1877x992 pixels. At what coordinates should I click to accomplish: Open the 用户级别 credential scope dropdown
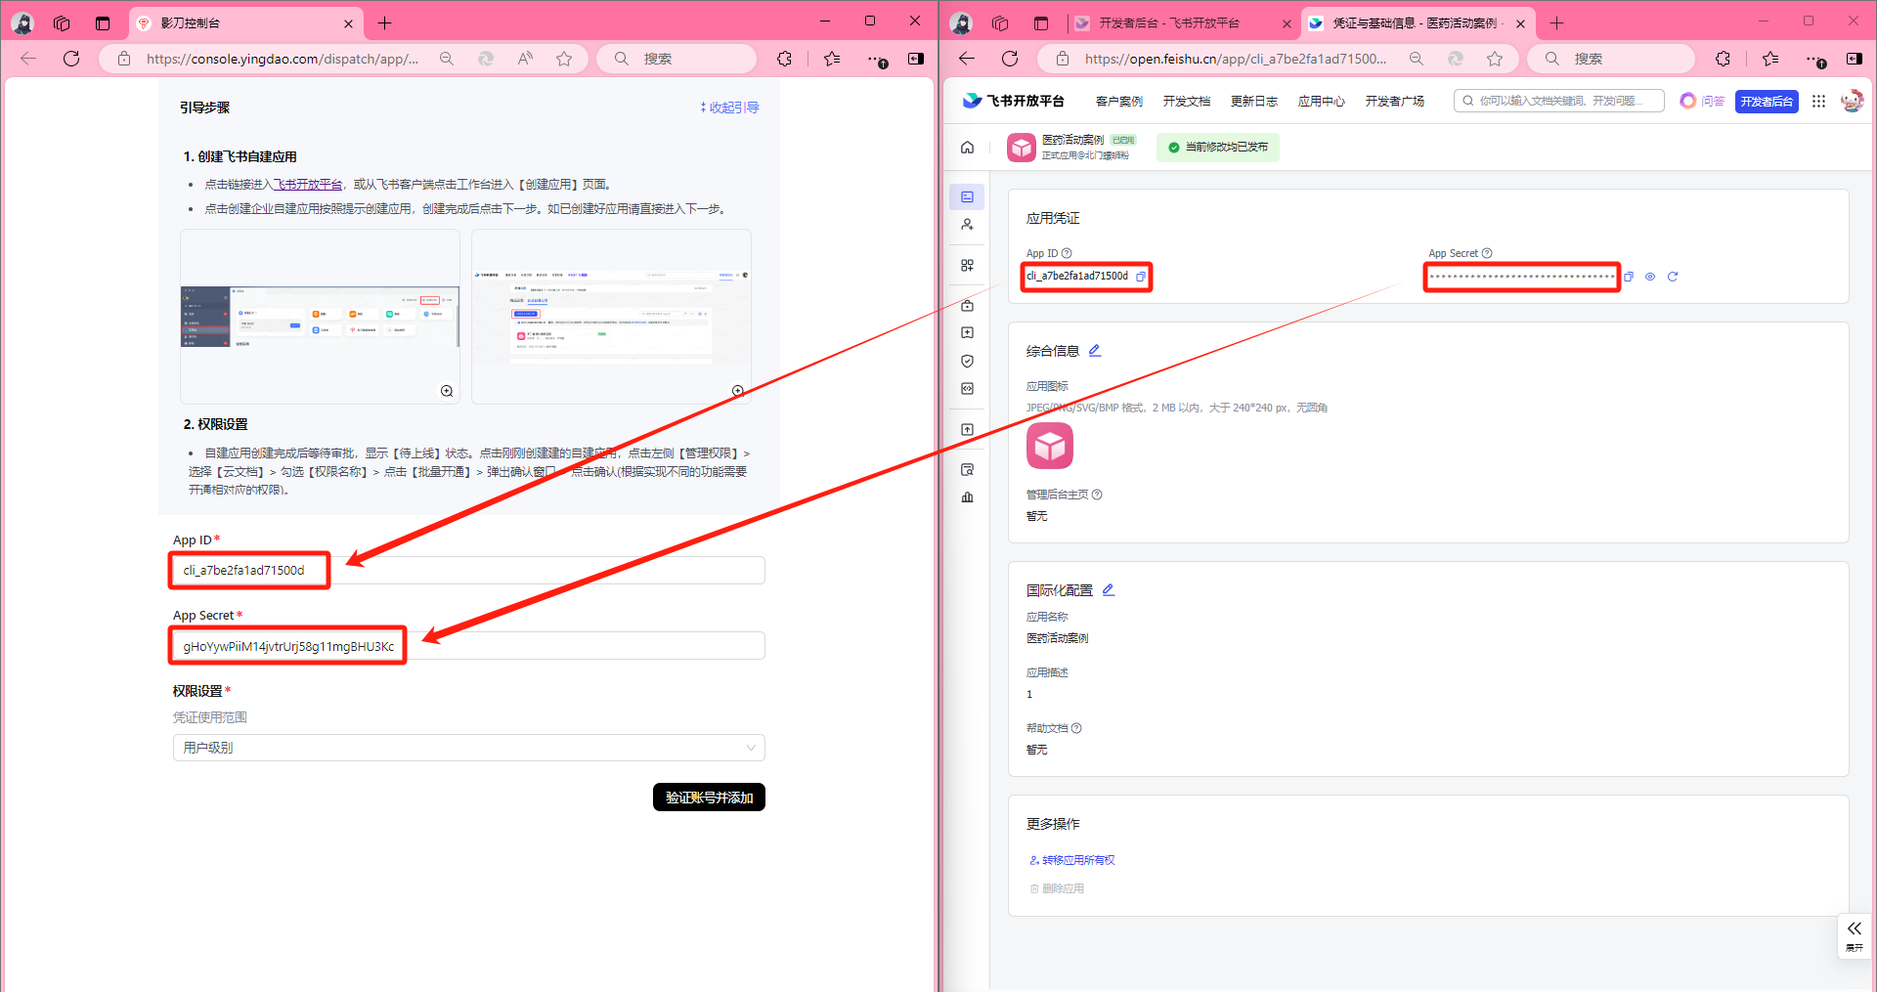point(468,748)
